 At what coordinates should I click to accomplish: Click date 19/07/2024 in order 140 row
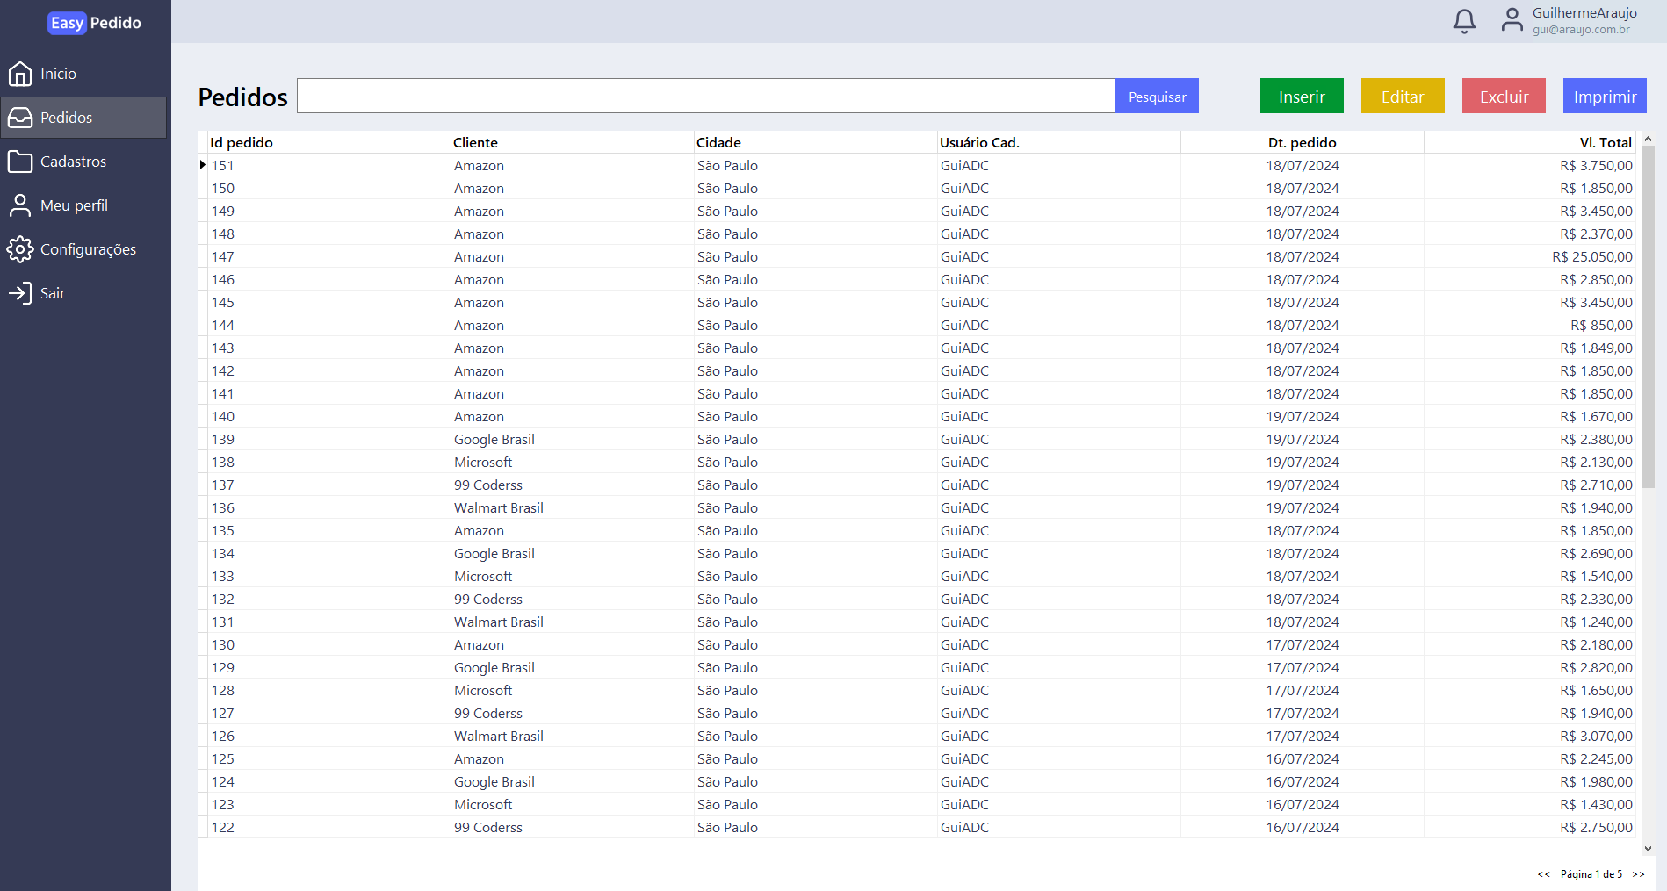point(1303,416)
